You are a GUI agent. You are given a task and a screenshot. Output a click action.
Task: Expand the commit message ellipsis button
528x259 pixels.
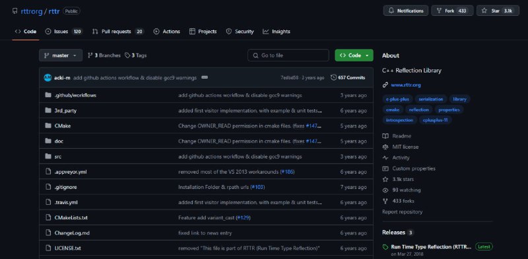click(x=205, y=77)
